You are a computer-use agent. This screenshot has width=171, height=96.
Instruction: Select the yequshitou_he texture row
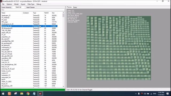[x=29, y=37]
